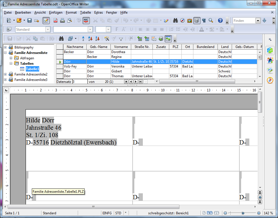Click the Export as PDF icon
The width and height of the screenshot is (278, 218).
pyautogui.click(x=55, y=20)
